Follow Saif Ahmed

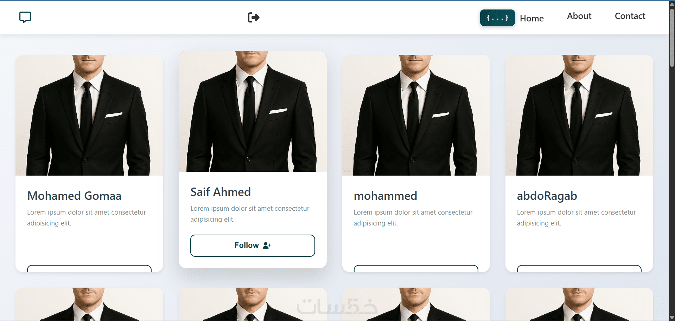click(x=253, y=245)
